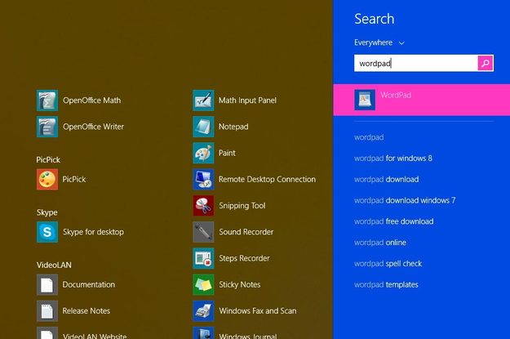Screen dimensions: 510x339
Task: Open the PicPick app icon
Action: pos(47,179)
